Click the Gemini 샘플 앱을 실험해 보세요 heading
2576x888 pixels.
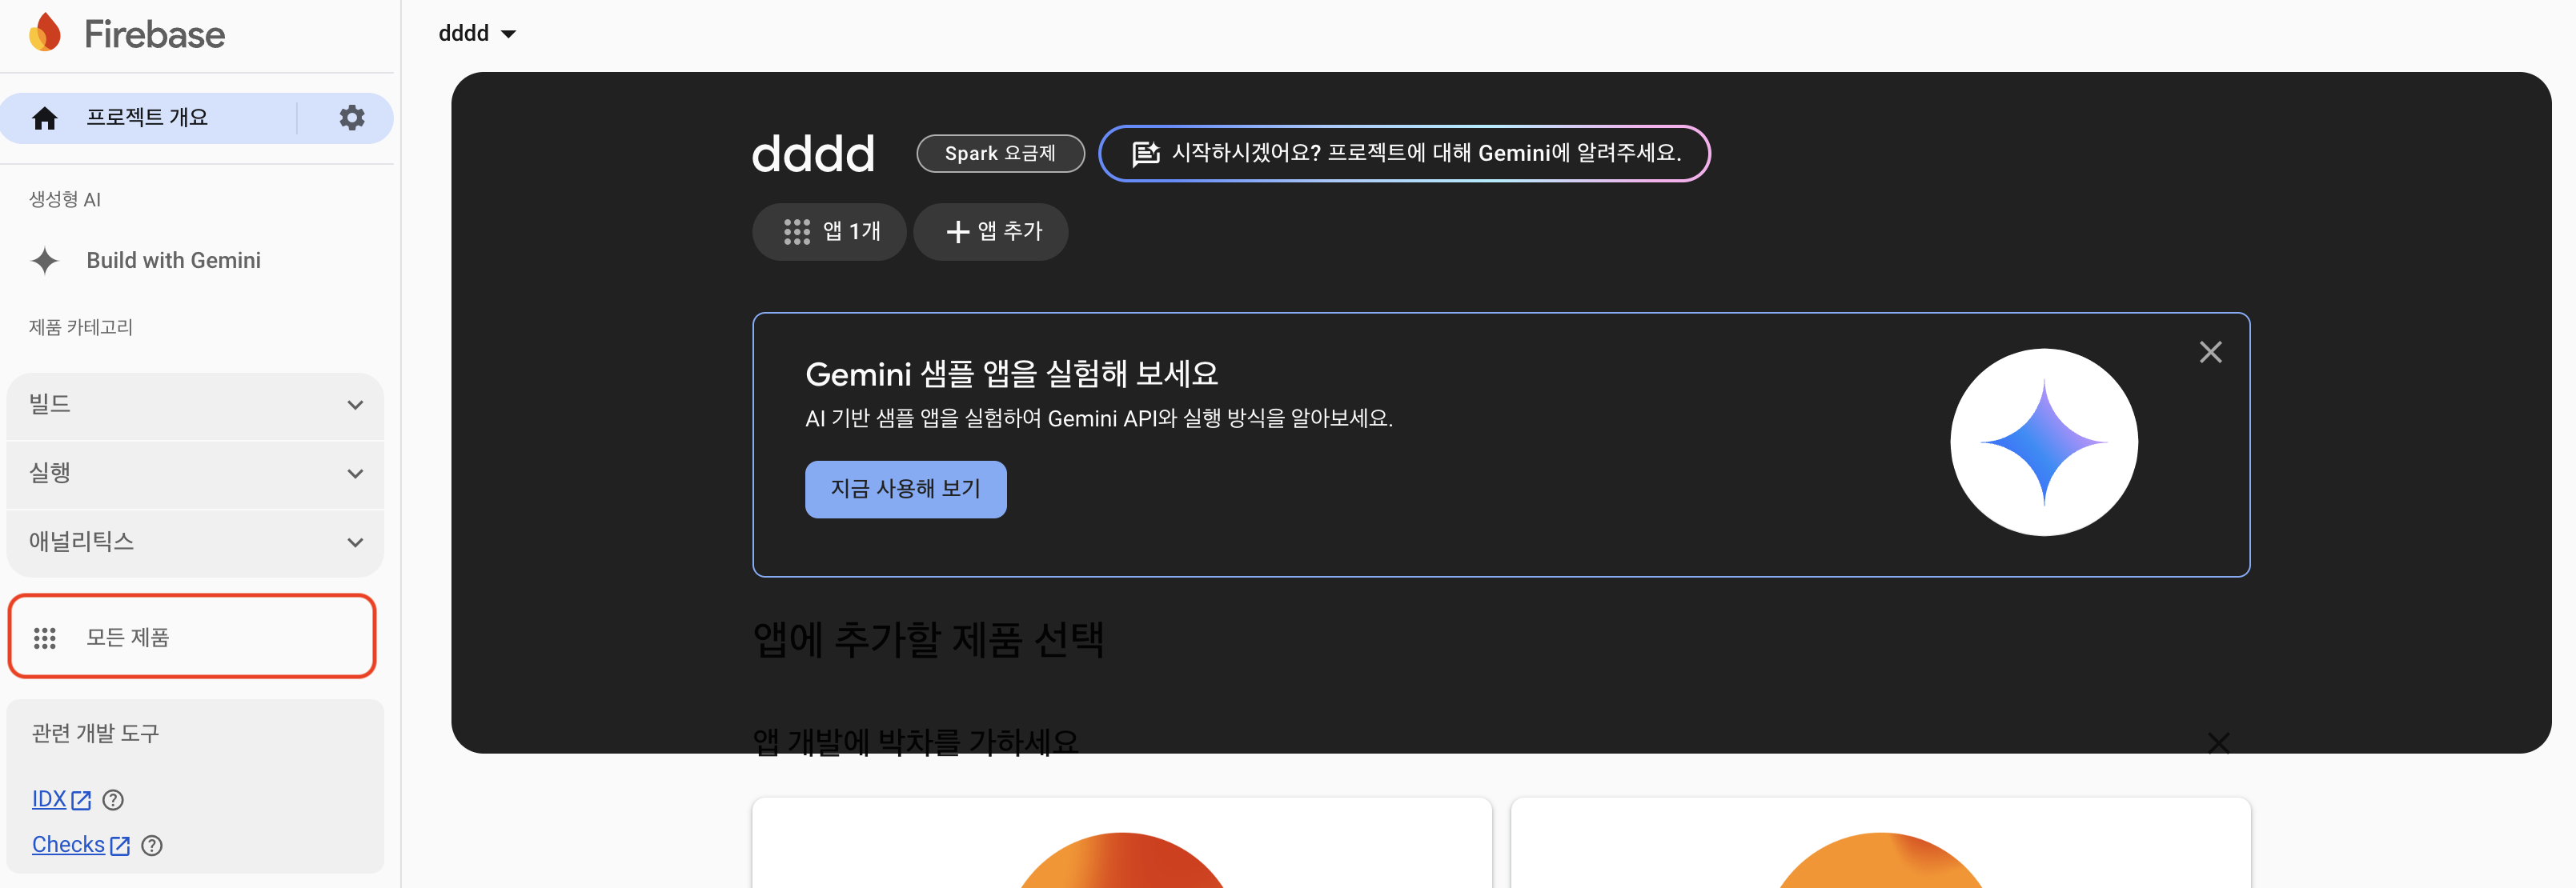tap(1012, 374)
